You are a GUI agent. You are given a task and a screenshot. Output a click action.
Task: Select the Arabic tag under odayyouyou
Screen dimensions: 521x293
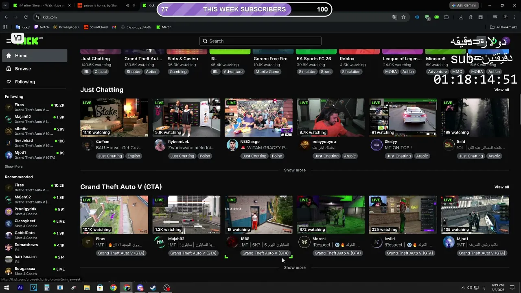(x=350, y=156)
